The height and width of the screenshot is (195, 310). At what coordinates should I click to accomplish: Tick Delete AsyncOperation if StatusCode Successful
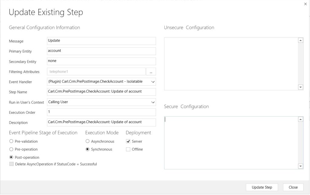tap(12, 164)
